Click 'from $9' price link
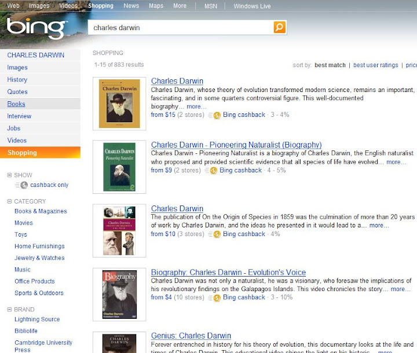The image size is (417, 353). (x=161, y=170)
